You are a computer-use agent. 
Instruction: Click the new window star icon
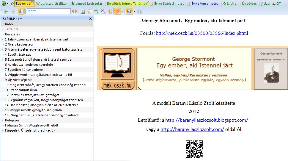pyautogui.click(x=90, y=11)
